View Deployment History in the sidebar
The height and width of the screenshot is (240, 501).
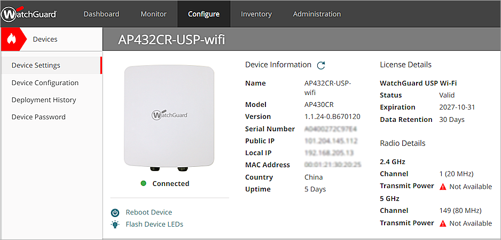pyautogui.click(x=44, y=100)
